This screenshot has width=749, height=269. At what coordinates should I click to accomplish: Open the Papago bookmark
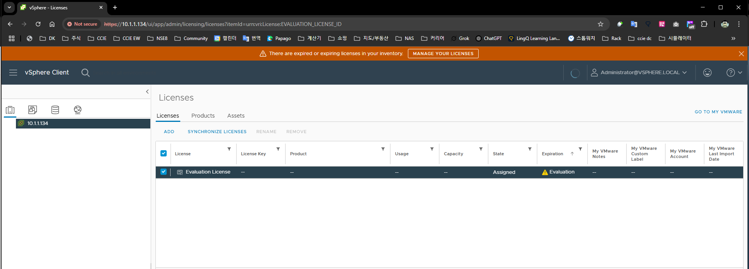(279, 38)
